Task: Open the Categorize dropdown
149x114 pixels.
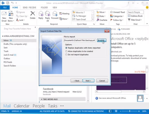Action: [x=117, y=16]
